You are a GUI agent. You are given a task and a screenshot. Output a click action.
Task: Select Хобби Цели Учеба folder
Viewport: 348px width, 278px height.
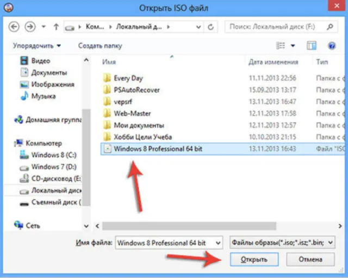pos(143,137)
